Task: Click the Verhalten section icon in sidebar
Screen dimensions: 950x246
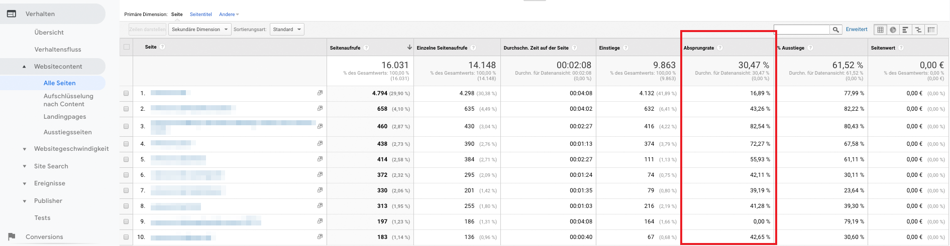Action: point(12,14)
